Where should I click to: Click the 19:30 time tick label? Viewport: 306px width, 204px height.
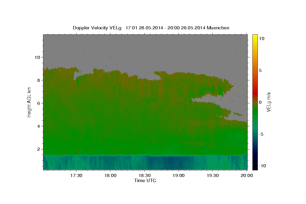pos(213,175)
